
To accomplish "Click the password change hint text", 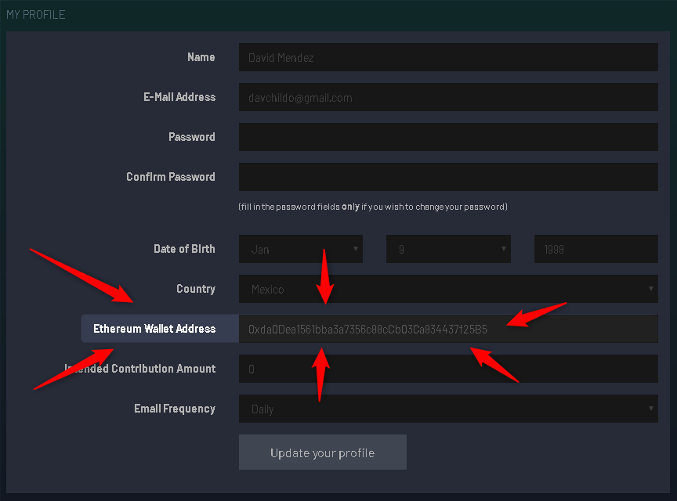I will (373, 207).
